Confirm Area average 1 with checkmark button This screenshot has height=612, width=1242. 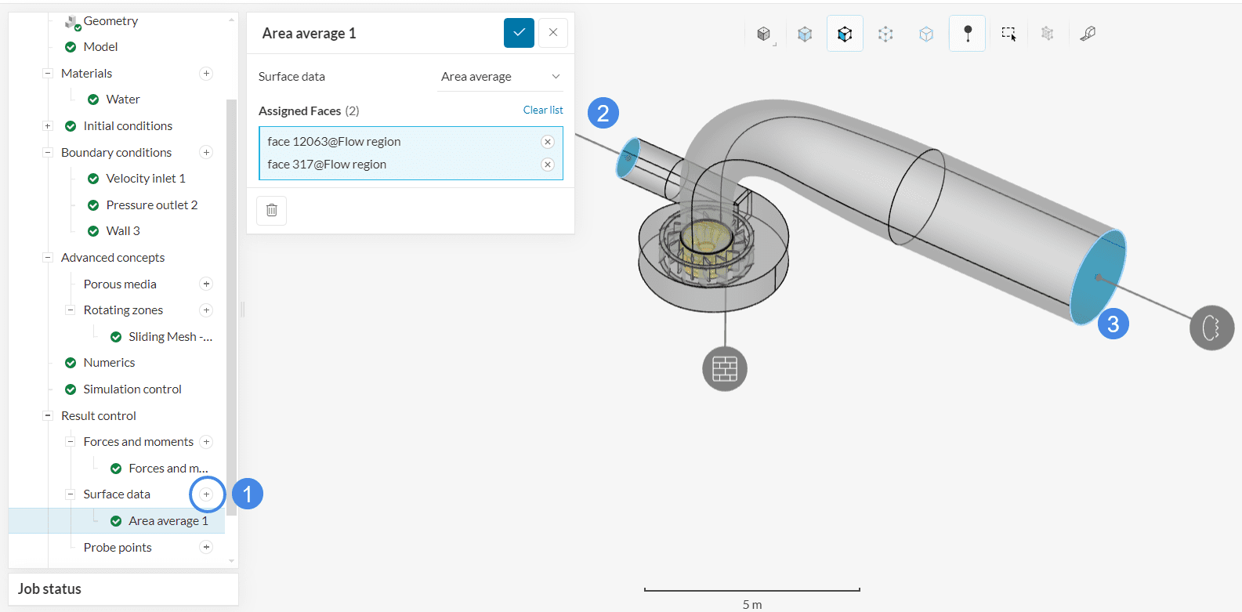(x=519, y=33)
